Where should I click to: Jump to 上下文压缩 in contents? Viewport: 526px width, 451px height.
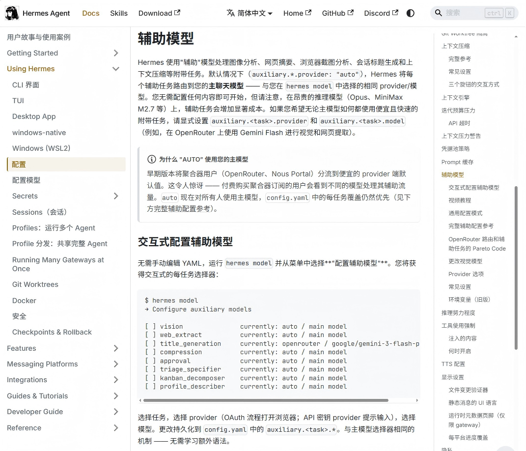[455, 46]
